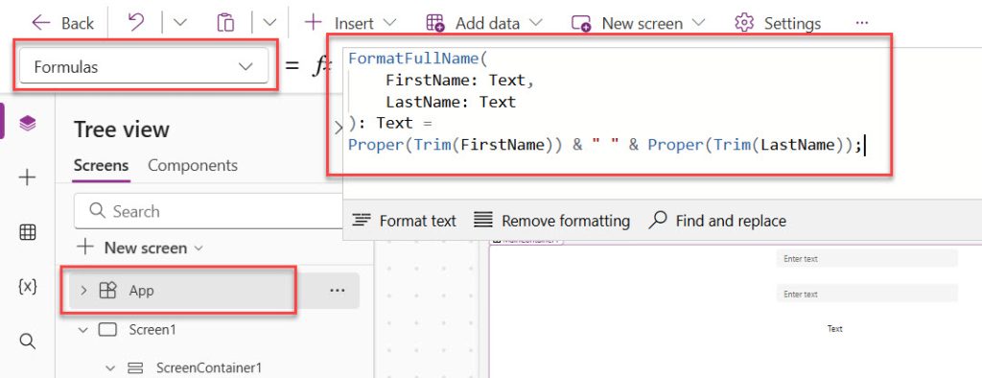
Task: Click Format text
Action: pyautogui.click(x=404, y=221)
